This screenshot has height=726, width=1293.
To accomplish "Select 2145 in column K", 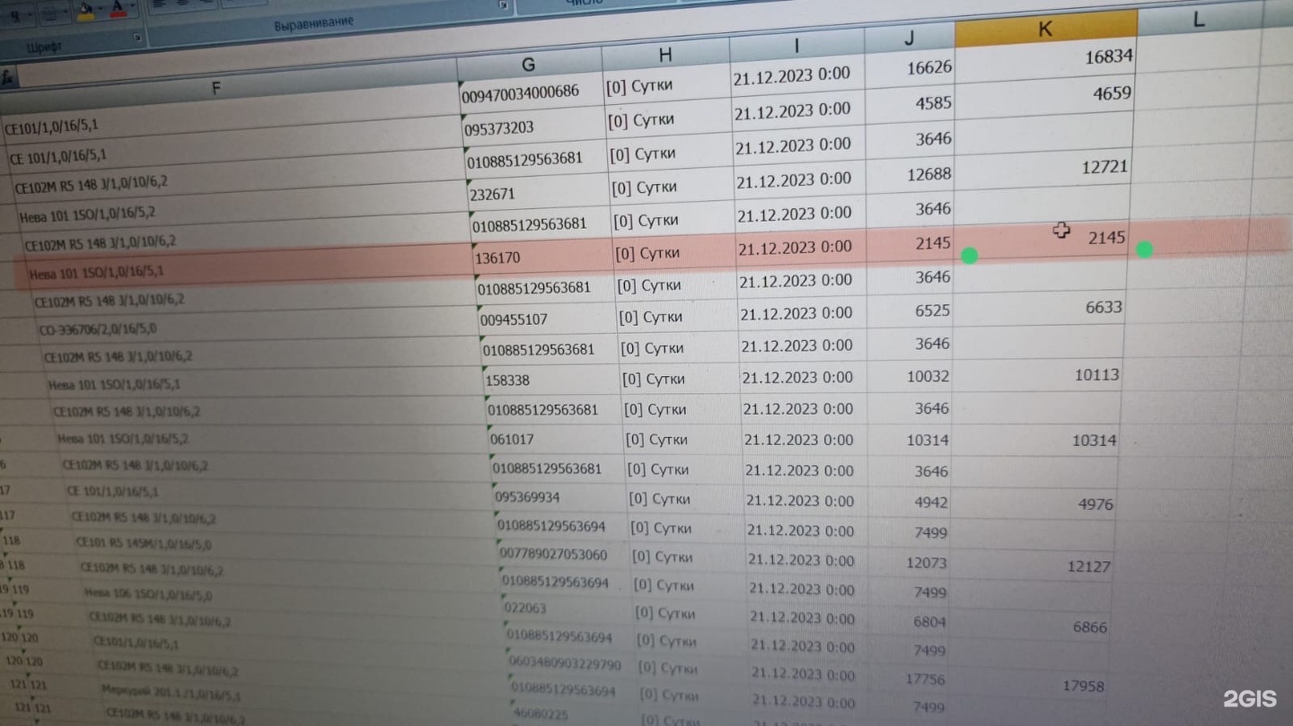I will [1042, 238].
